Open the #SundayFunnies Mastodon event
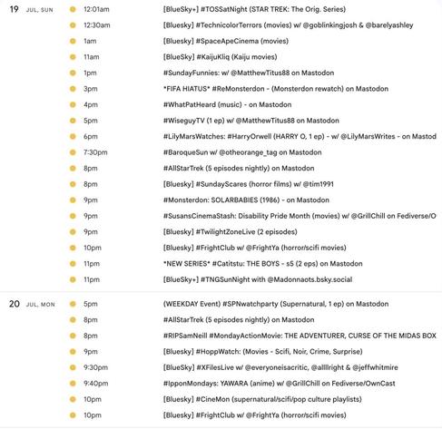Viewport: 442px width, 429px height. pos(249,73)
